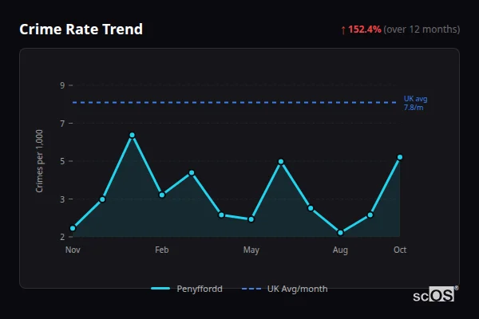Click the 152.4% increase value

click(365, 30)
